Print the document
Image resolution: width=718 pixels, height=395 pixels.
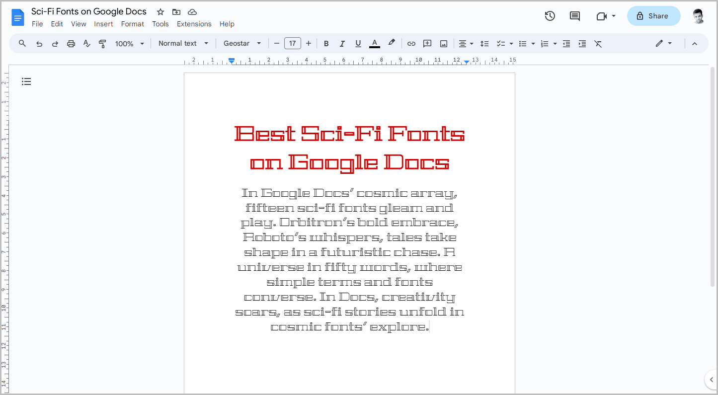(71, 43)
